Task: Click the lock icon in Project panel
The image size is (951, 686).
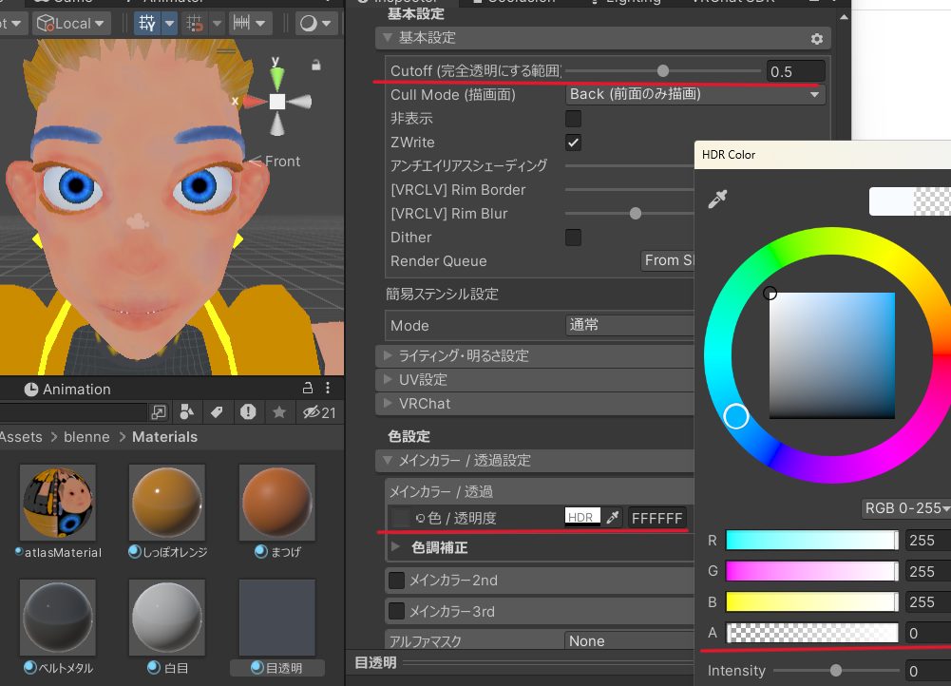Action: click(x=307, y=390)
